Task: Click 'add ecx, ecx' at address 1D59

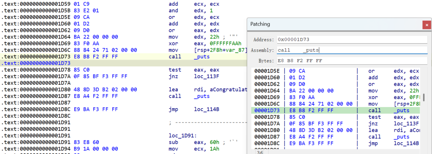Action: [194, 4]
